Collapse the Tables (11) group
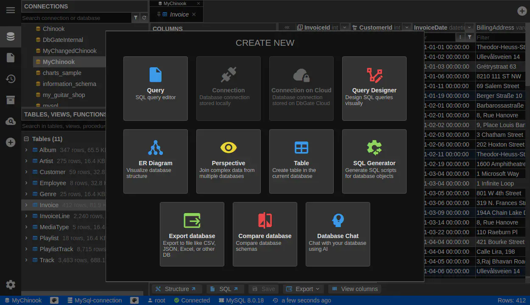The image size is (530, 305). click(x=26, y=139)
